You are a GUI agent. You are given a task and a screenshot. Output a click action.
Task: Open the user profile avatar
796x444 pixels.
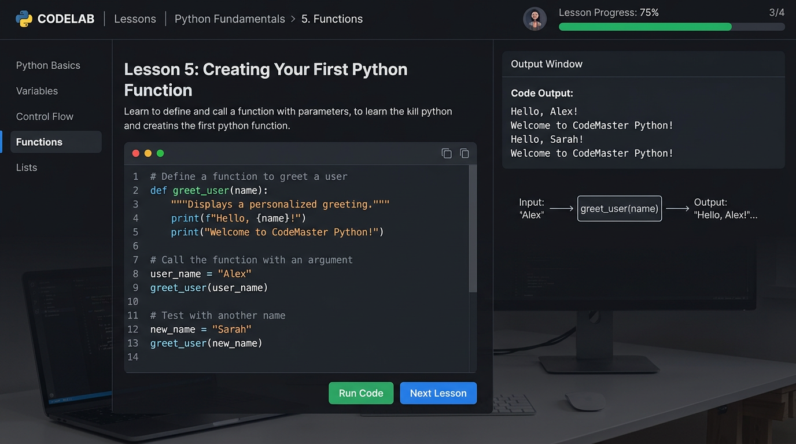tap(535, 19)
